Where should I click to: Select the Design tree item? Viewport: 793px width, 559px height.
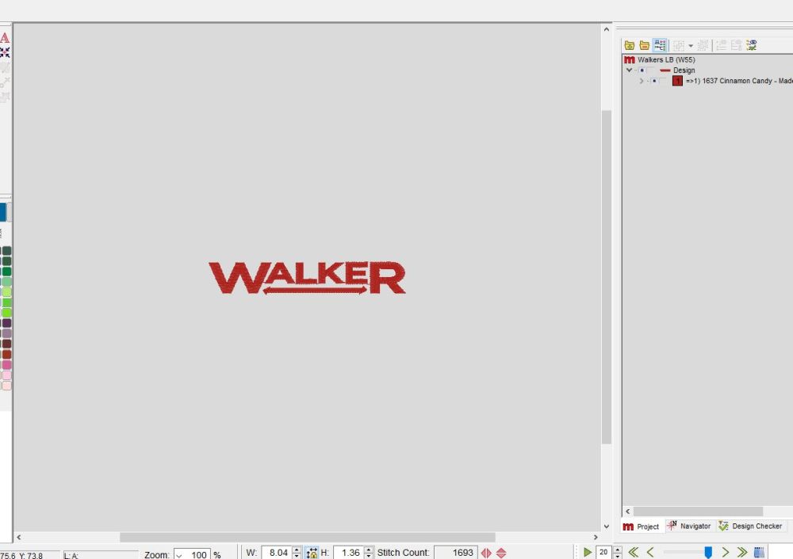684,70
